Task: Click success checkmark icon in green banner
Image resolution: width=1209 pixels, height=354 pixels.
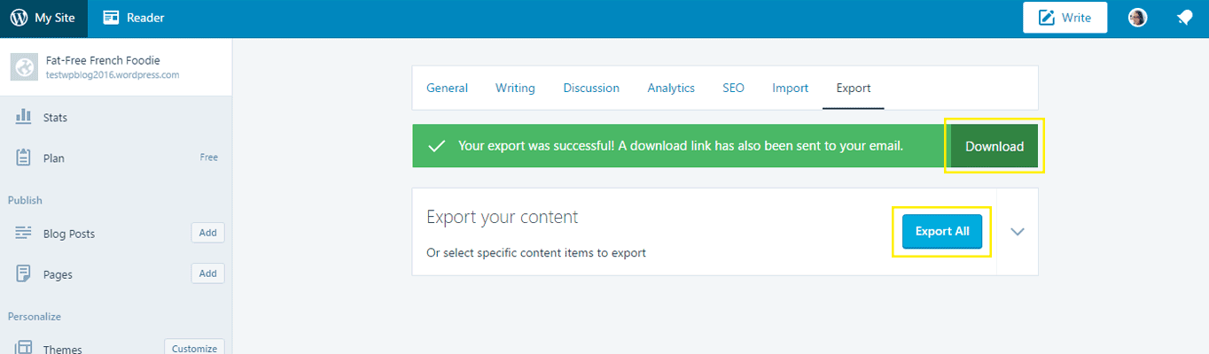Action: point(436,146)
